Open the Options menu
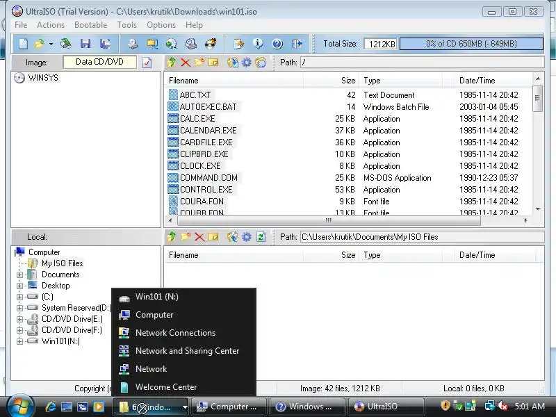 point(161,25)
